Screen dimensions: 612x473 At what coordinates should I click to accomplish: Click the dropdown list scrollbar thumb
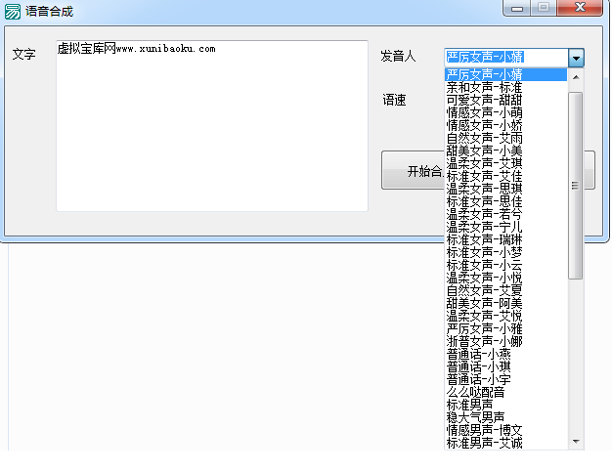(575, 186)
